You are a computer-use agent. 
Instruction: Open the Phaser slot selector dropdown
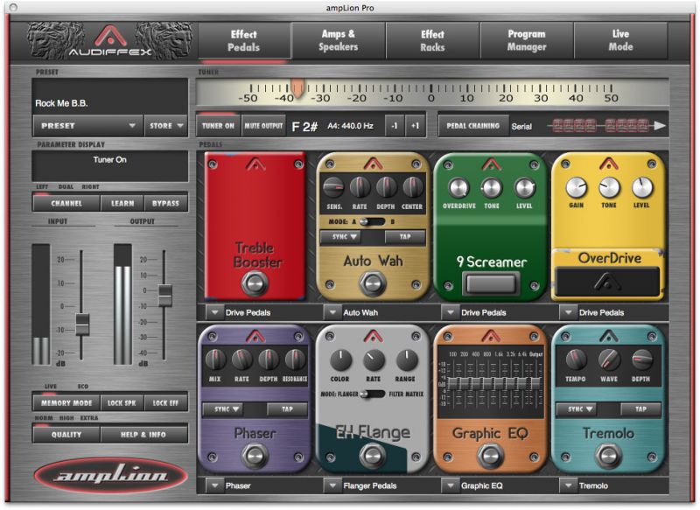pos(214,486)
